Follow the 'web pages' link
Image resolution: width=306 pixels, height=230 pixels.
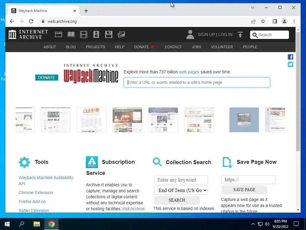pos(189,72)
